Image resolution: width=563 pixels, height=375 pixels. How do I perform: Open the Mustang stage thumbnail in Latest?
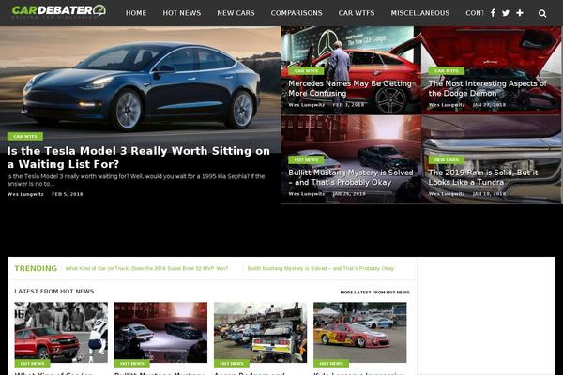click(160, 332)
